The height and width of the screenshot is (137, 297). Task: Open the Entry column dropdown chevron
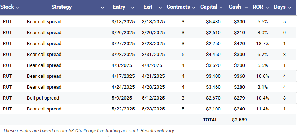133,8
